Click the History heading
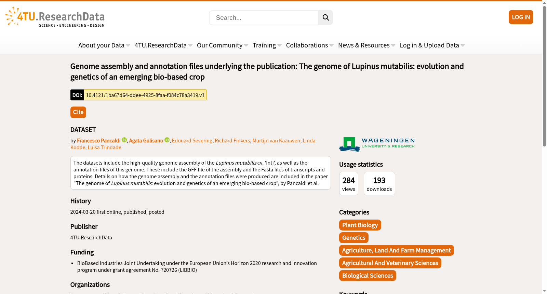Screen dimensions: 547x294 tap(81, 201)
